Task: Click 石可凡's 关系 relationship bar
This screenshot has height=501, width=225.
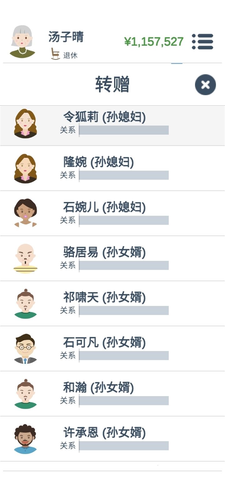Action: click(x=124, y=355)
